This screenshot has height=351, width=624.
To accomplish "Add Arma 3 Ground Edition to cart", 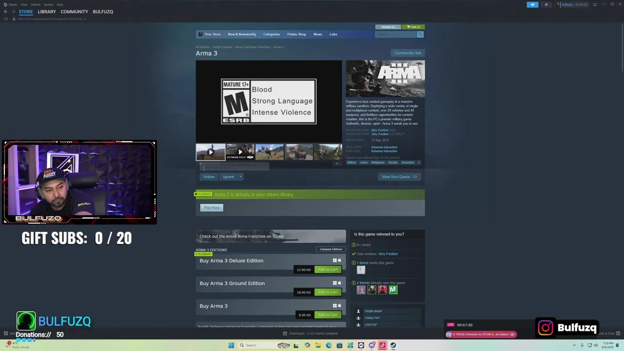I will (x=328, y=292).
